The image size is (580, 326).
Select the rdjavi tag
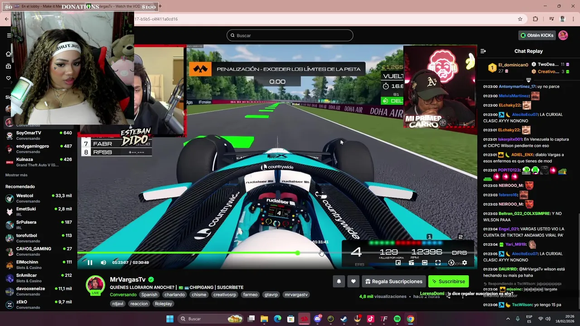(x=118, y=304)
